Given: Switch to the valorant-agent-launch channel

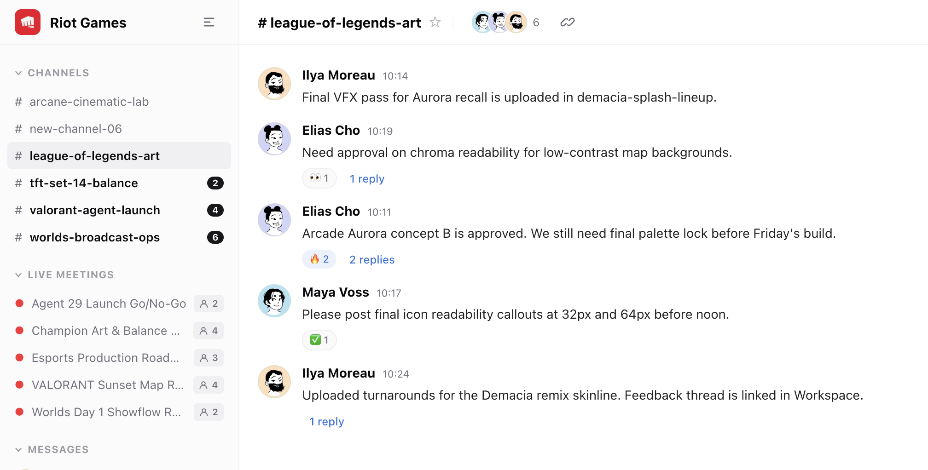Looking at the screenshot, I should (95, 210).
